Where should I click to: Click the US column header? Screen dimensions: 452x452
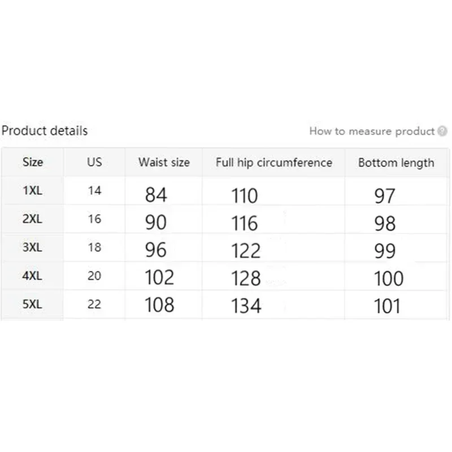[x=94, y=162]
